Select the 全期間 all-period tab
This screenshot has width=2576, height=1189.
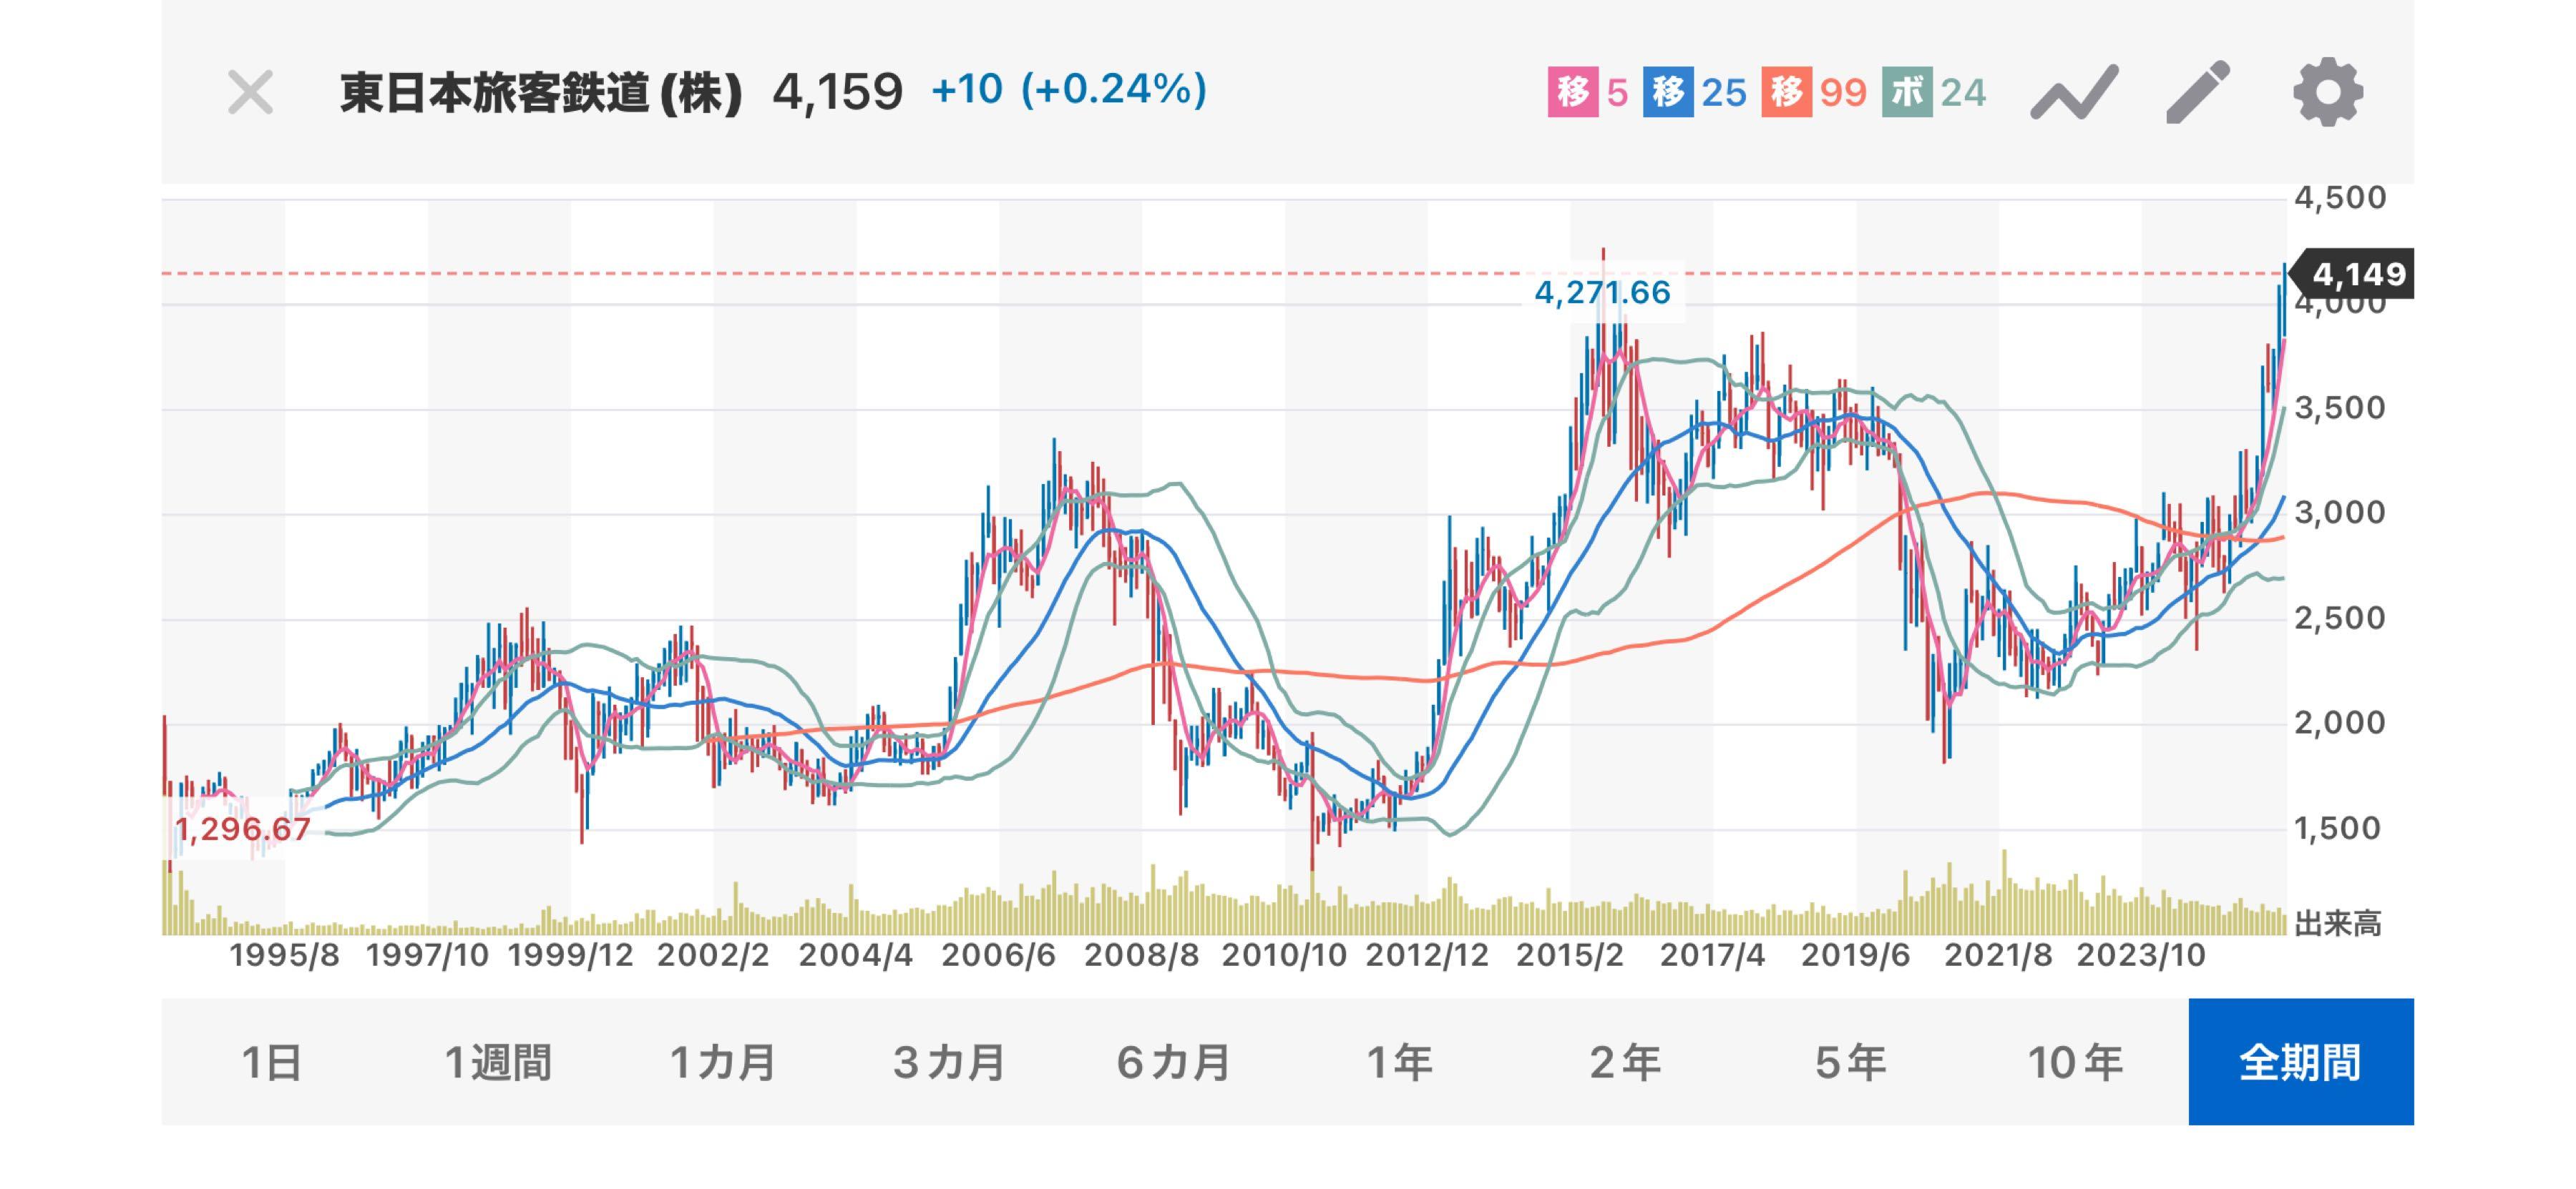(x=2301, y=1062)
